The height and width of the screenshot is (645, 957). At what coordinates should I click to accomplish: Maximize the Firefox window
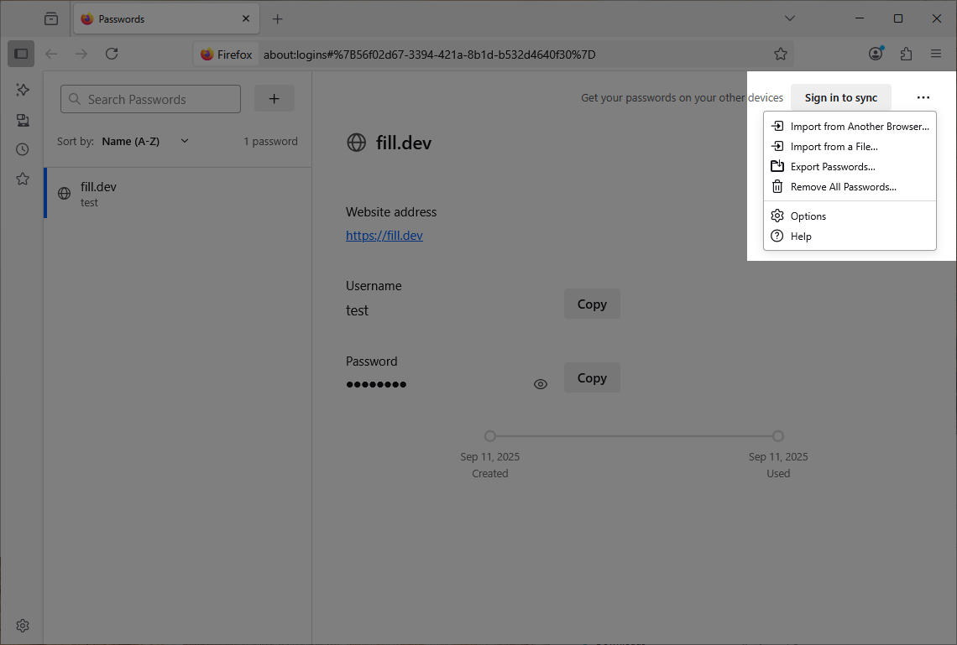tap(897, 18)
